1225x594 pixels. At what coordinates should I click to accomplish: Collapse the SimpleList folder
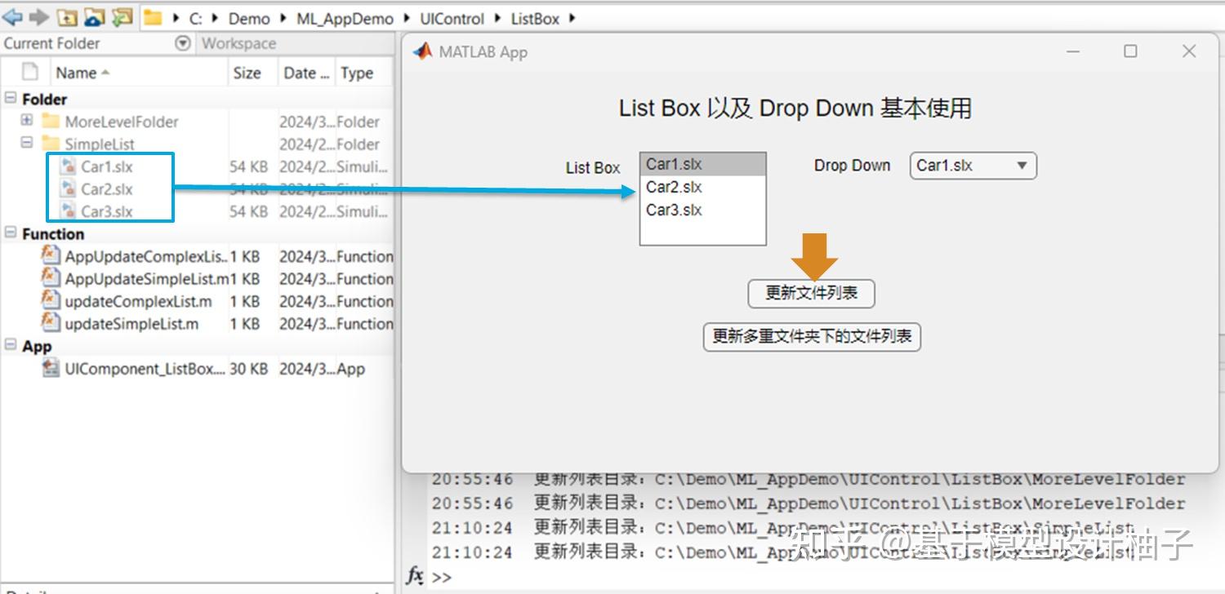coord(27,144)
